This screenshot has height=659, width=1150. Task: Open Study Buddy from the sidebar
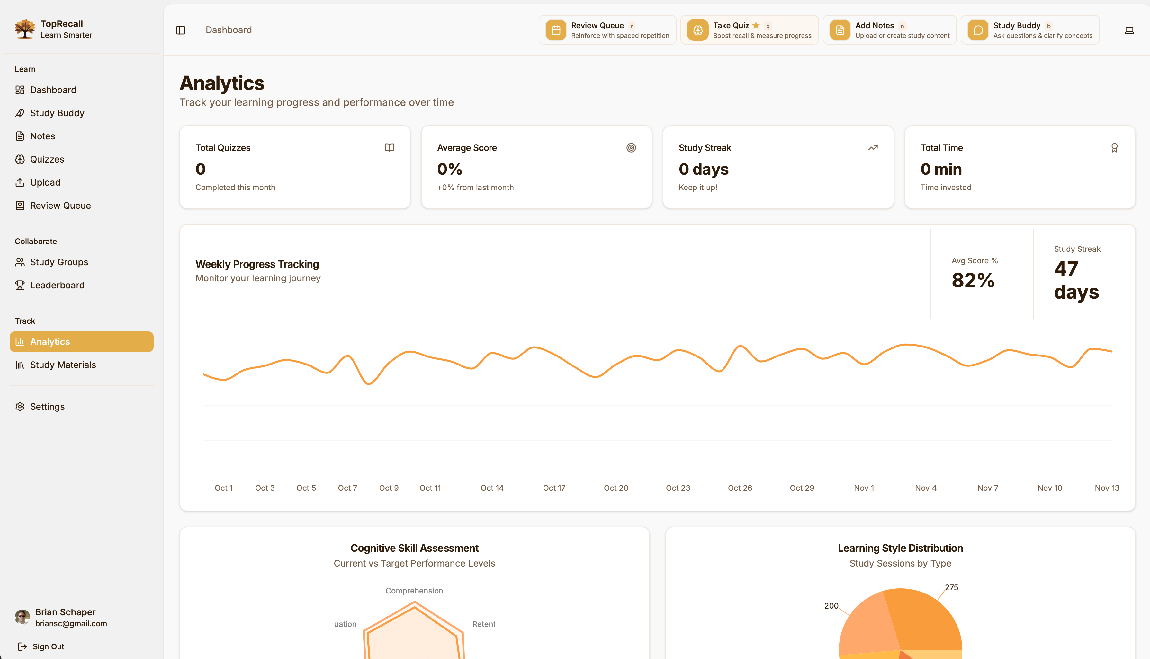[x=82, y=113]
